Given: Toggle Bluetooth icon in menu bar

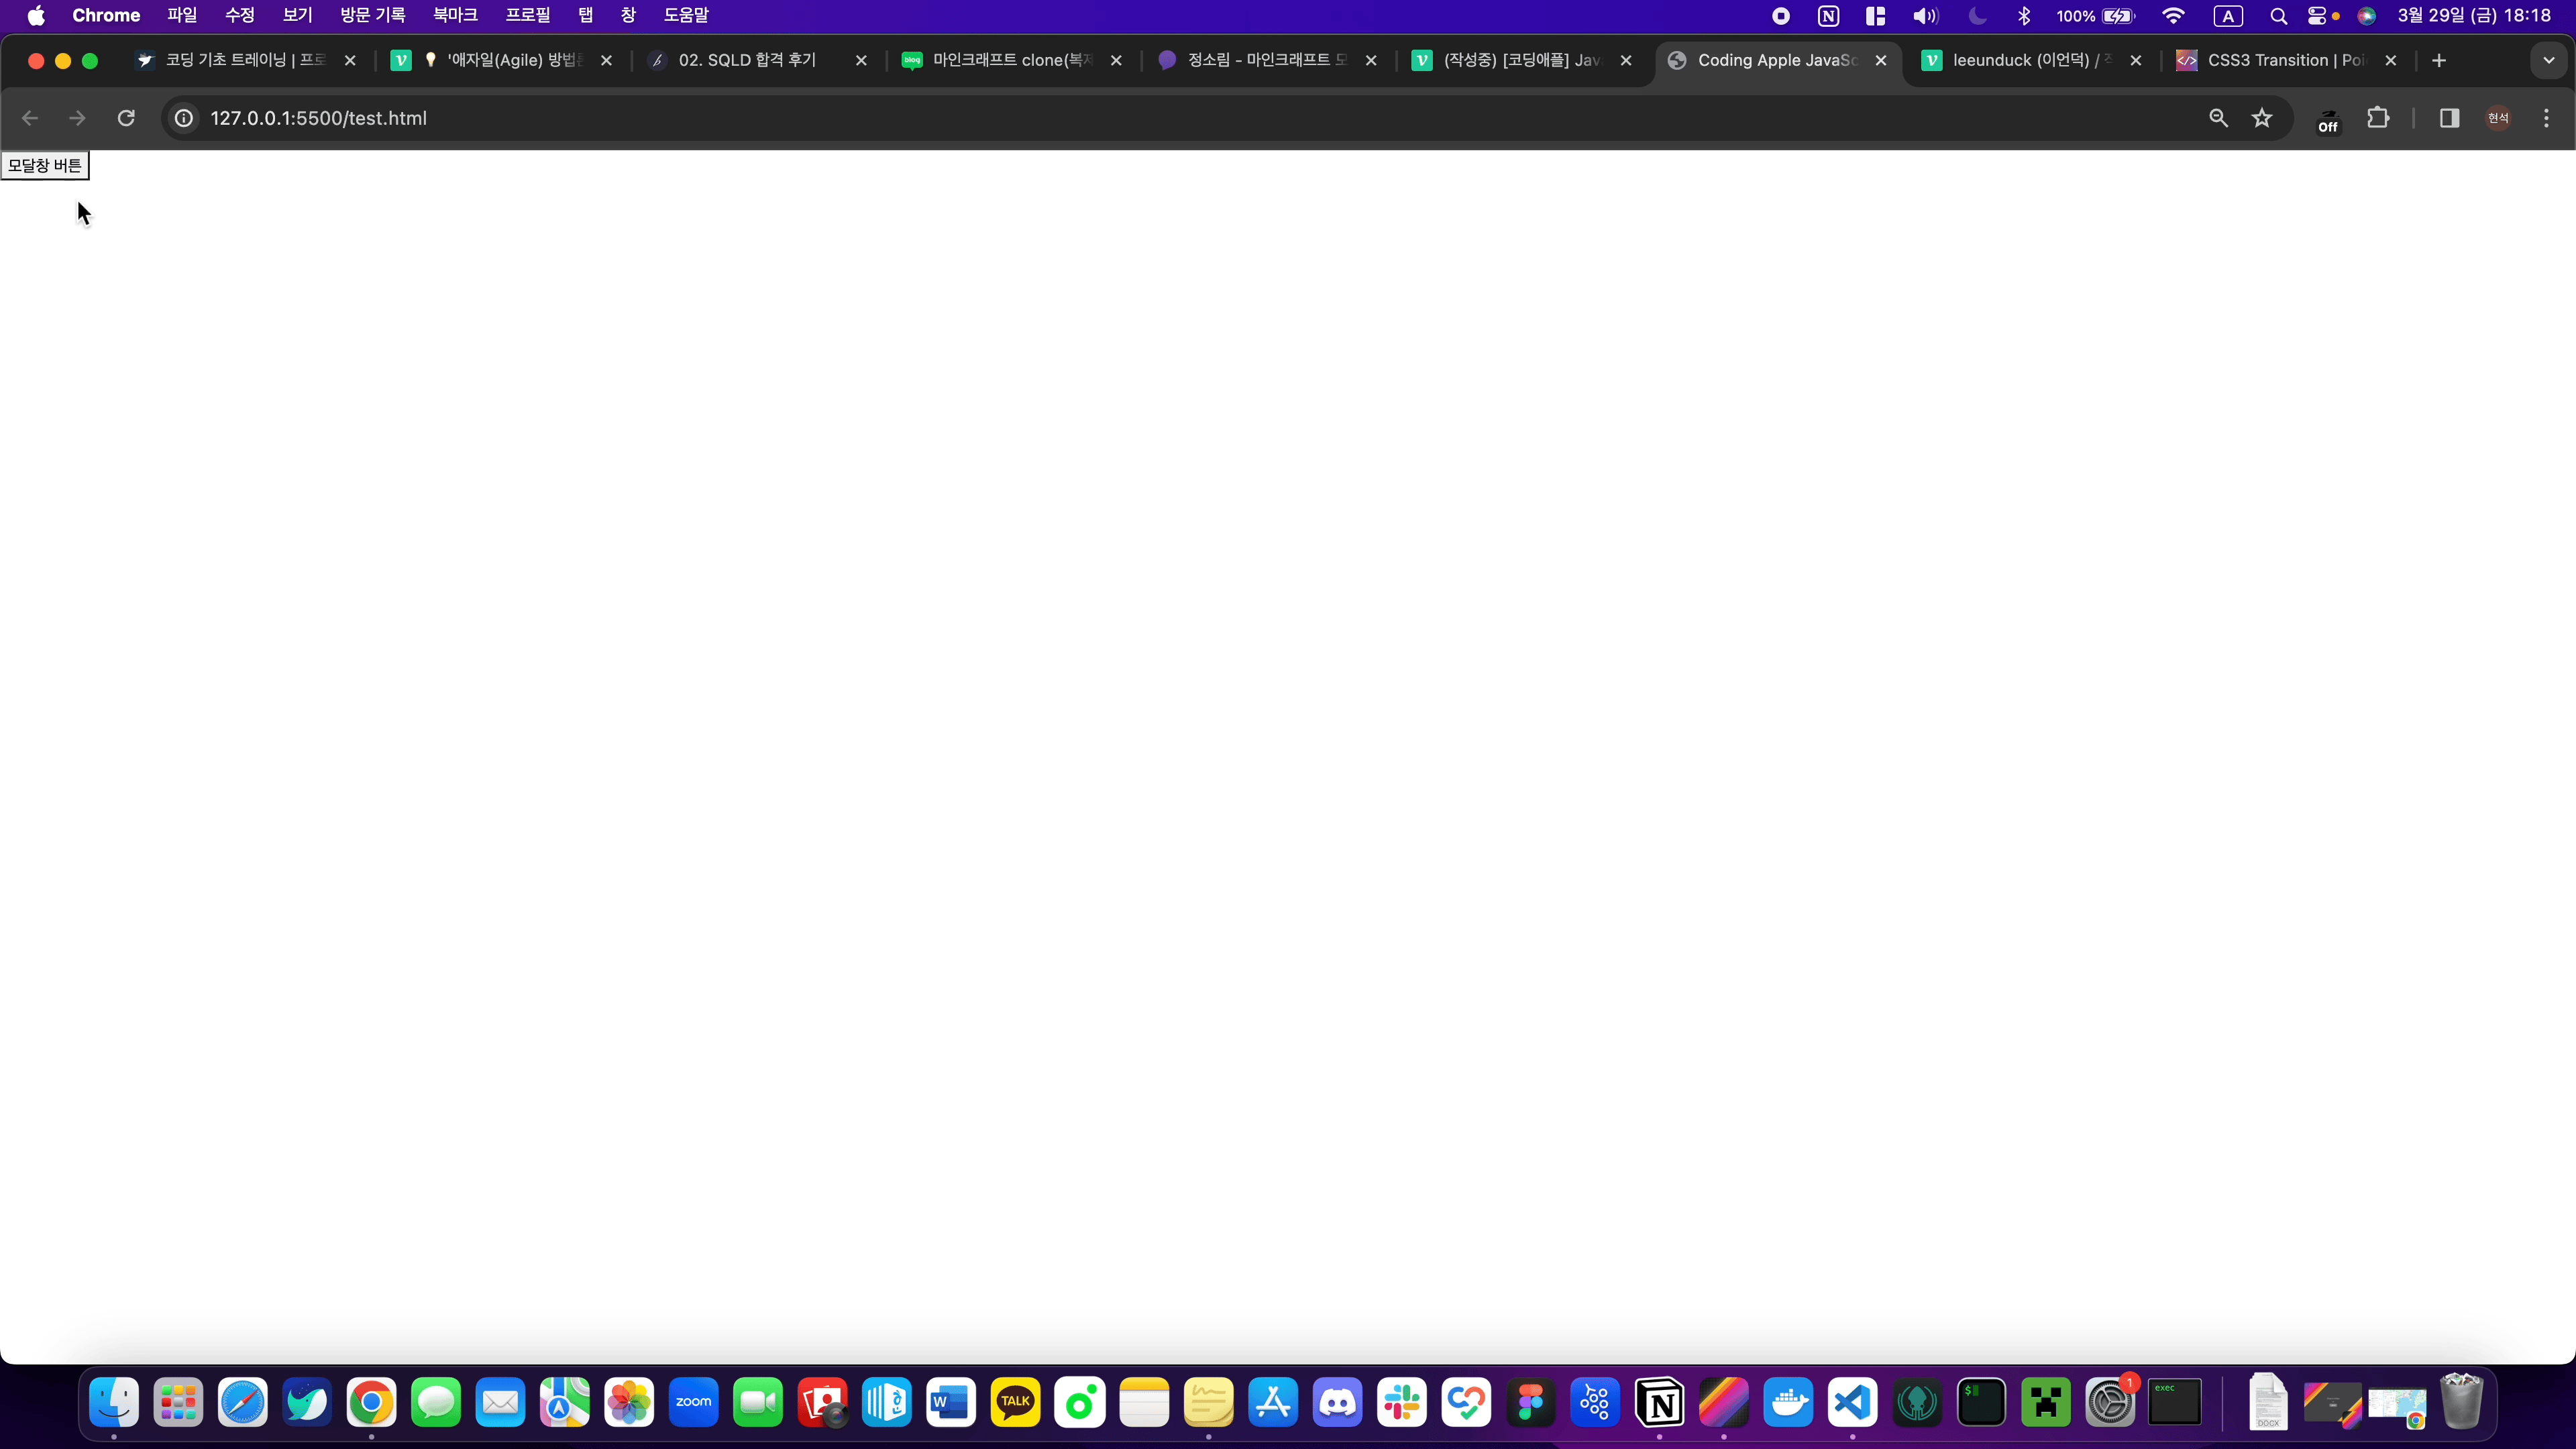Looking at the screenshot, I should (x=2024, y=16).
